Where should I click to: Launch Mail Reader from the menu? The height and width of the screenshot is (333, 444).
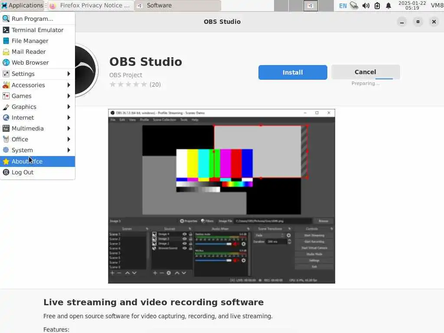pos(37,52)
